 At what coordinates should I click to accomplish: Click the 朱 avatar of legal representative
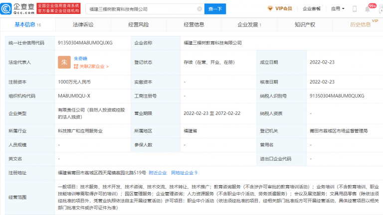(x=64, y=62)
